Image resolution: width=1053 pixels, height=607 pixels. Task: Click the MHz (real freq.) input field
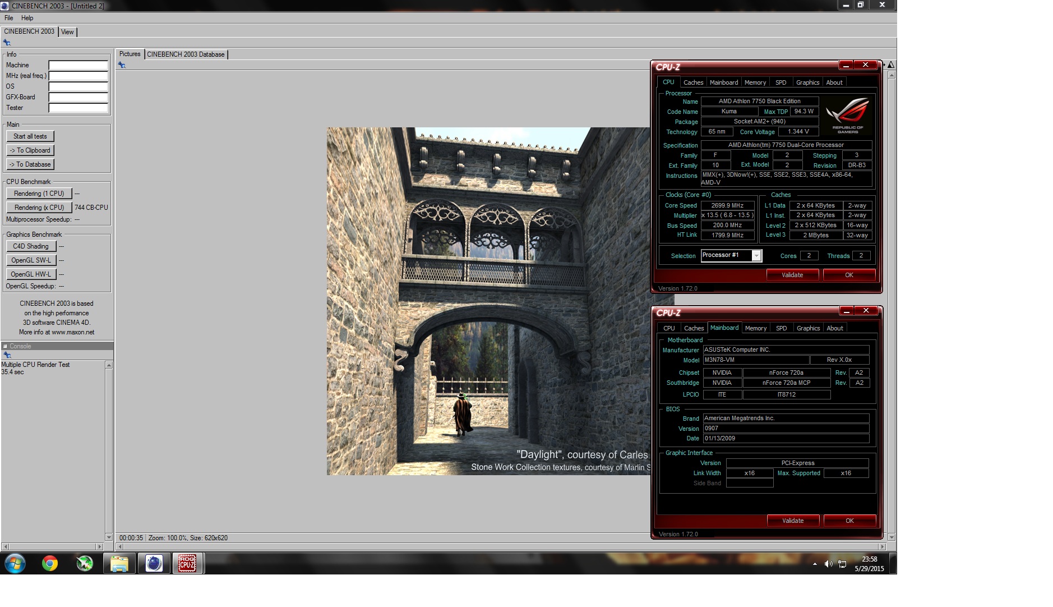(x=78, y=76)
